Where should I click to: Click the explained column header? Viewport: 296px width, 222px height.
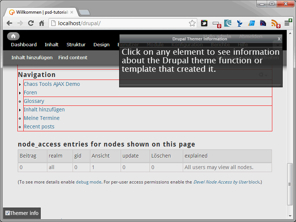tap(227, 156)
